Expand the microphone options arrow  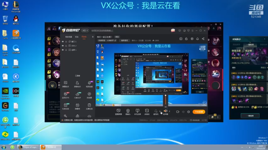(160, 111)
